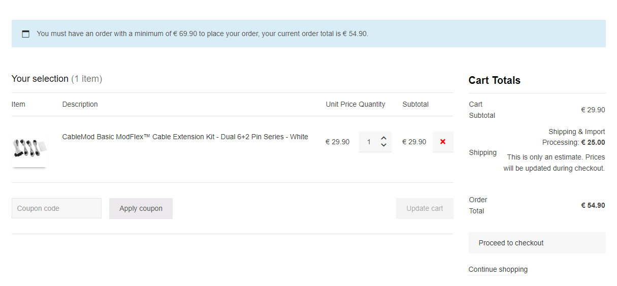617x286 pixels.
Task: Click the Quantity column header
Action: (372, 104)
